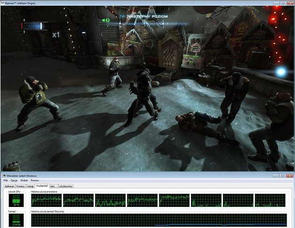Screen dimensions: 295x228
Task: Switch to the Użytkownicy tab
Action: coord(66,186)
